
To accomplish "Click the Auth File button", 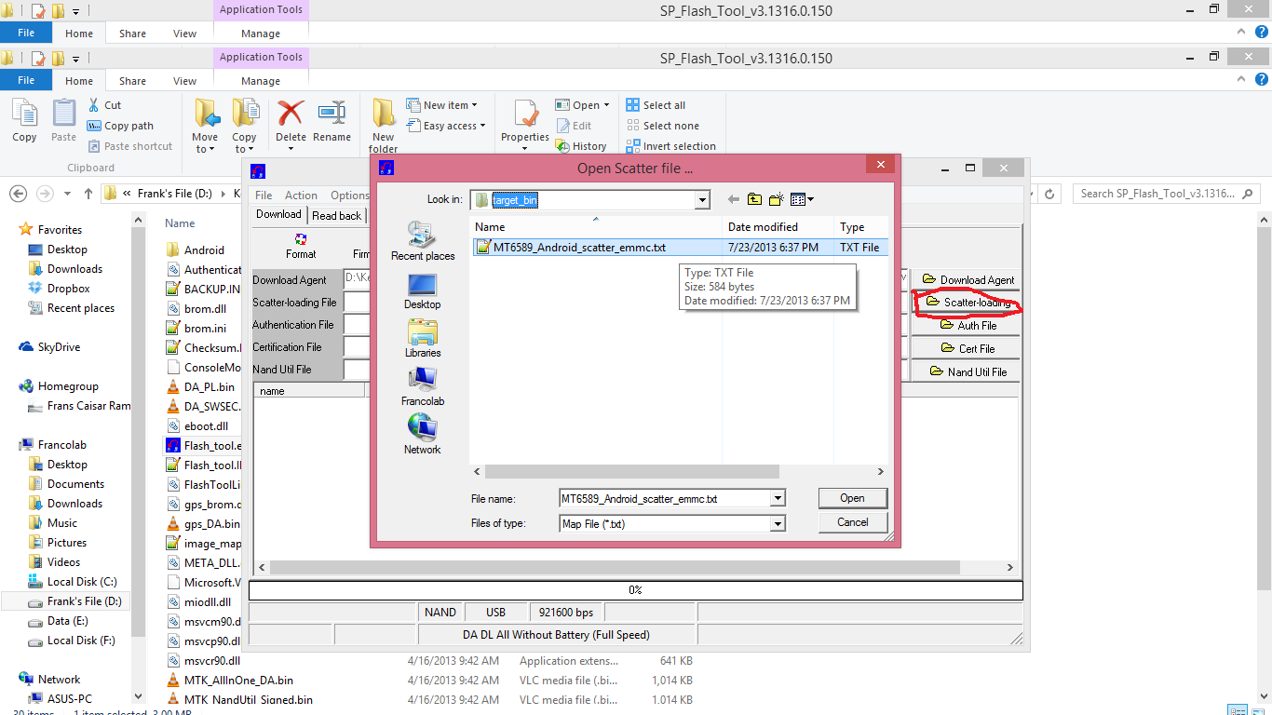I will coord(967,326).
